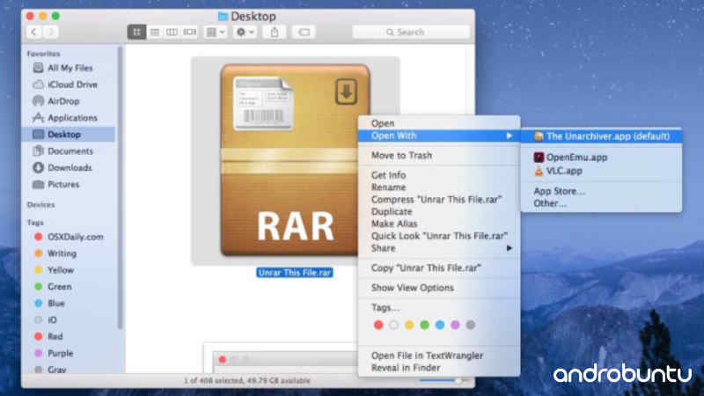Viewport: 704px width, 396px height.
Task: Open Pictures in sidebar
Action: point(62,184)
